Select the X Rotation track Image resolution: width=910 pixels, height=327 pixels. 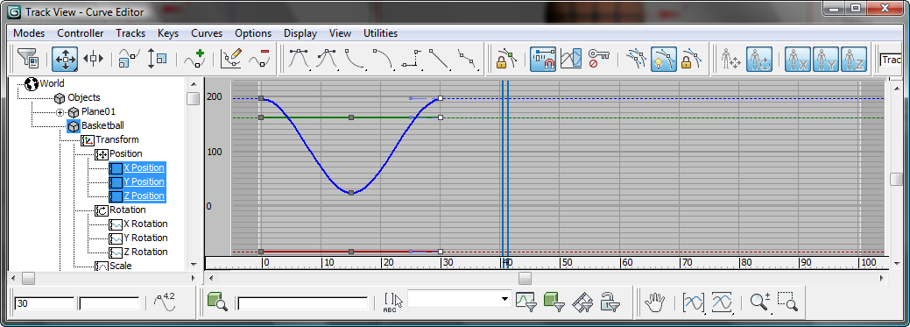tap(145, 224)
